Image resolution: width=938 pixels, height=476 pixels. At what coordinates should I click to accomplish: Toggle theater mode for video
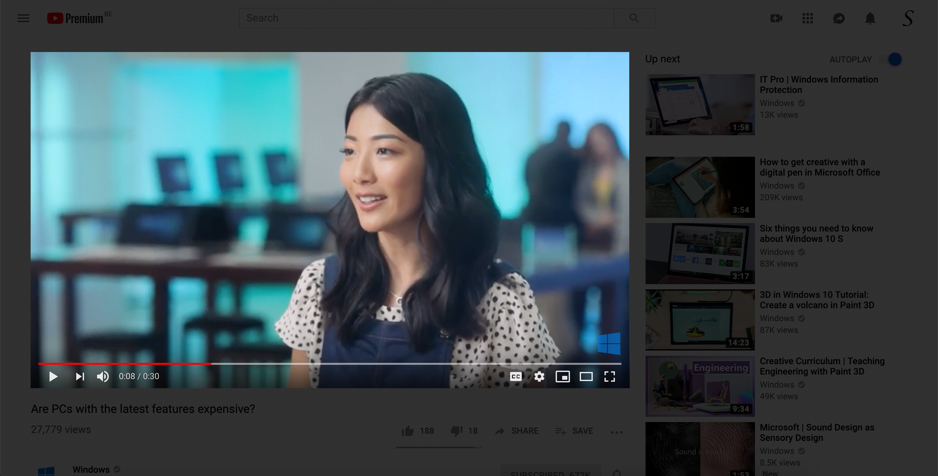[585, 376]
